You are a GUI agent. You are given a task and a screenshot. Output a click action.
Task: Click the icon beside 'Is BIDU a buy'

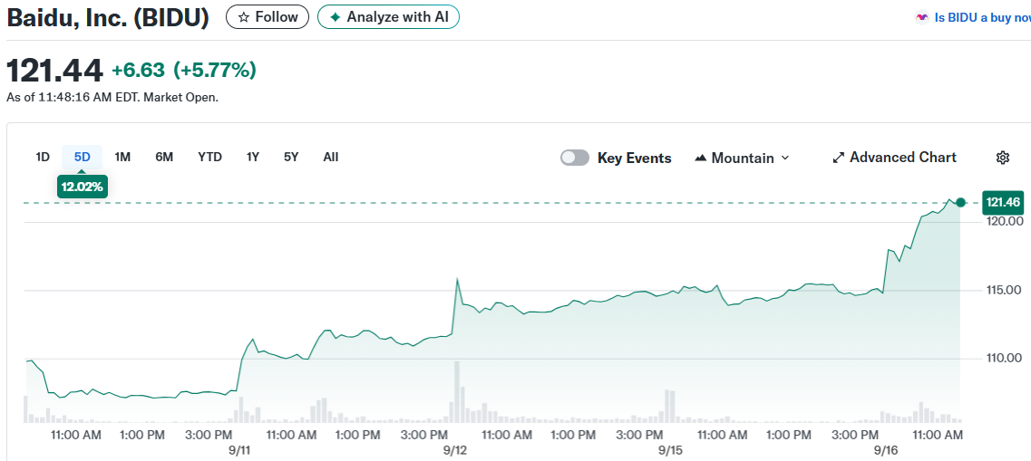point(922,18)
